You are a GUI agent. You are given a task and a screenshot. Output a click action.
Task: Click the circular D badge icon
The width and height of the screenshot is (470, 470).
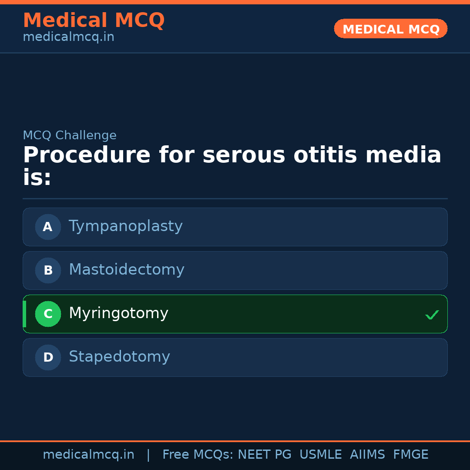(x=48, y=357)
